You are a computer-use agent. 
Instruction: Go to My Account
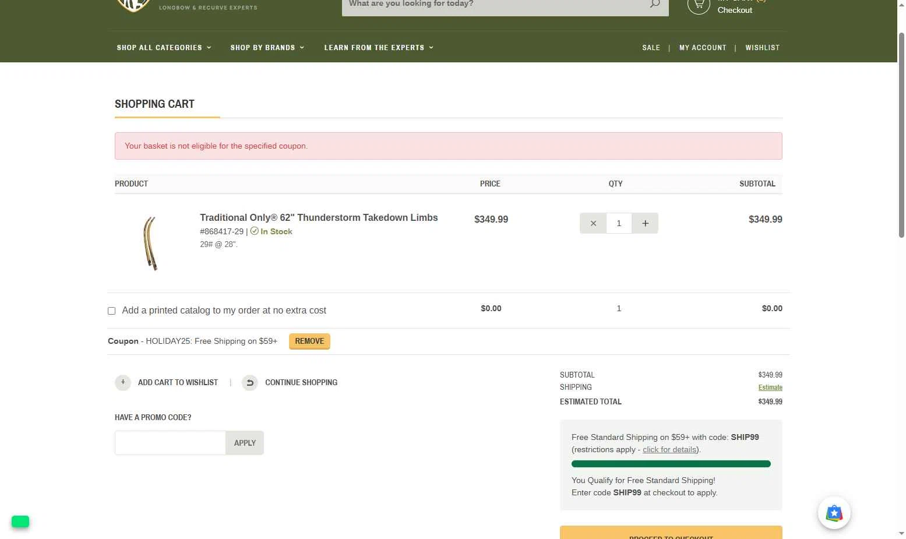703,48
